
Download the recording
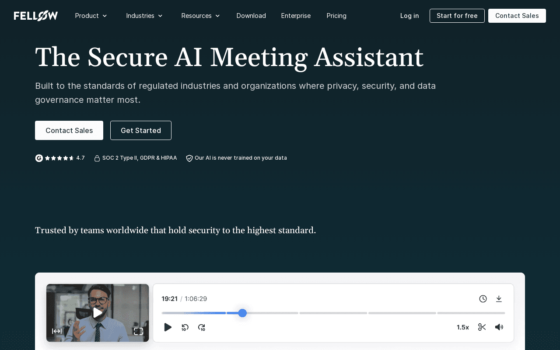[x=499, y=299]
